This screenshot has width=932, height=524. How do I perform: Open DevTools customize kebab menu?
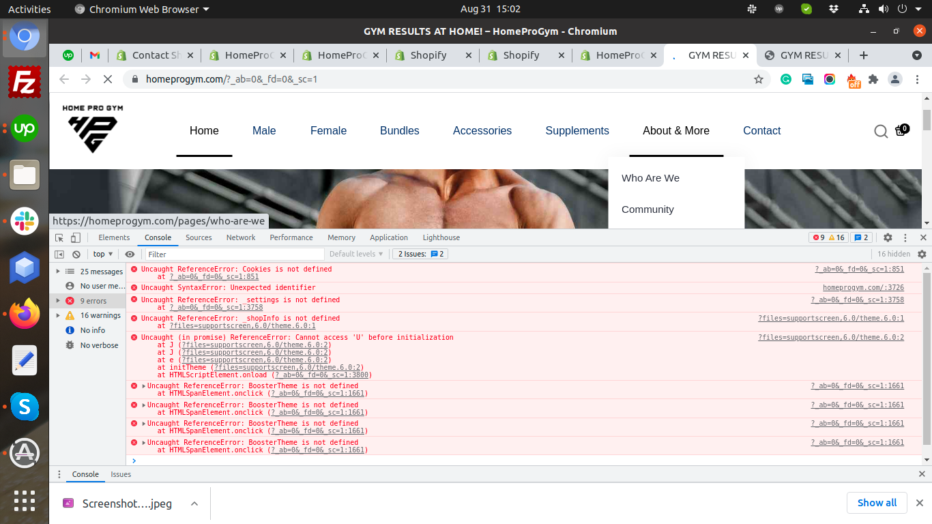905,237
